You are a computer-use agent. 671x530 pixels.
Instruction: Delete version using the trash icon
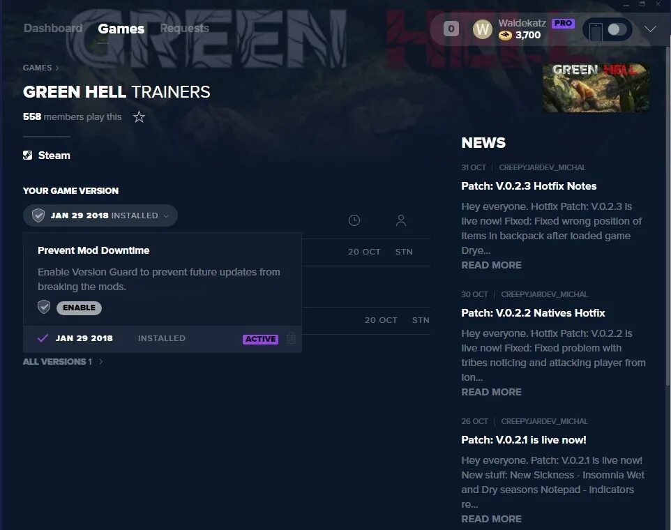click(291, 338)
